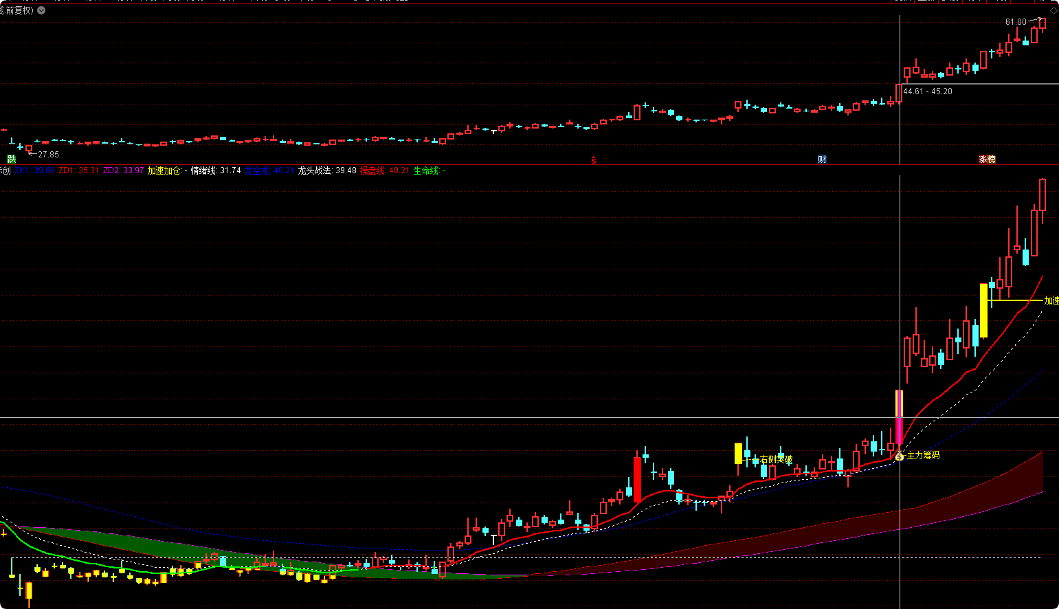Select the 61.00 high price label

1016,22
